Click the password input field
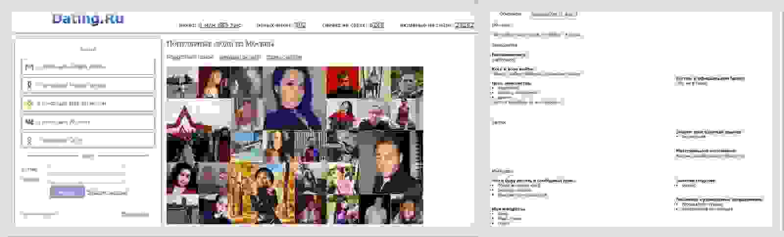The width and height of the screenshot is (784, 237). click(86, 180)
